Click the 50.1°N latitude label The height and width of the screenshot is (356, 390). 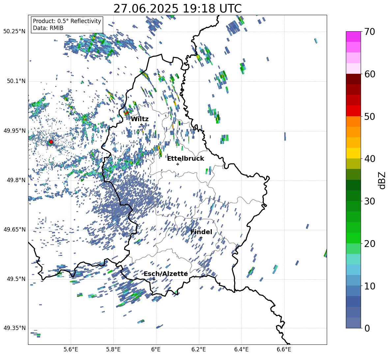[16, 81]
